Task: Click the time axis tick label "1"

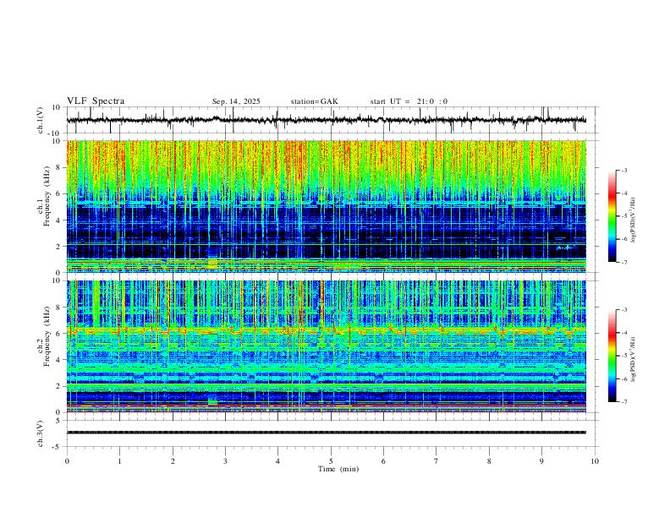Action: [x=119, y=461]
